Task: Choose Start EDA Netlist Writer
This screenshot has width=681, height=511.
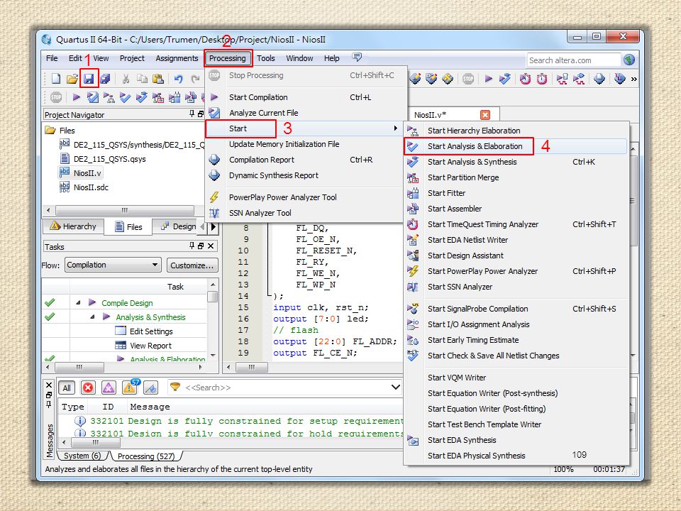Action: tap(516, 240)
